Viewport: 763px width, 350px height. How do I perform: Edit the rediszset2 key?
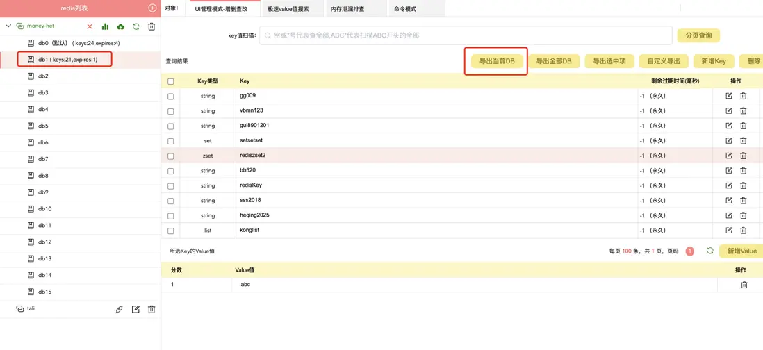coord(728,156)
